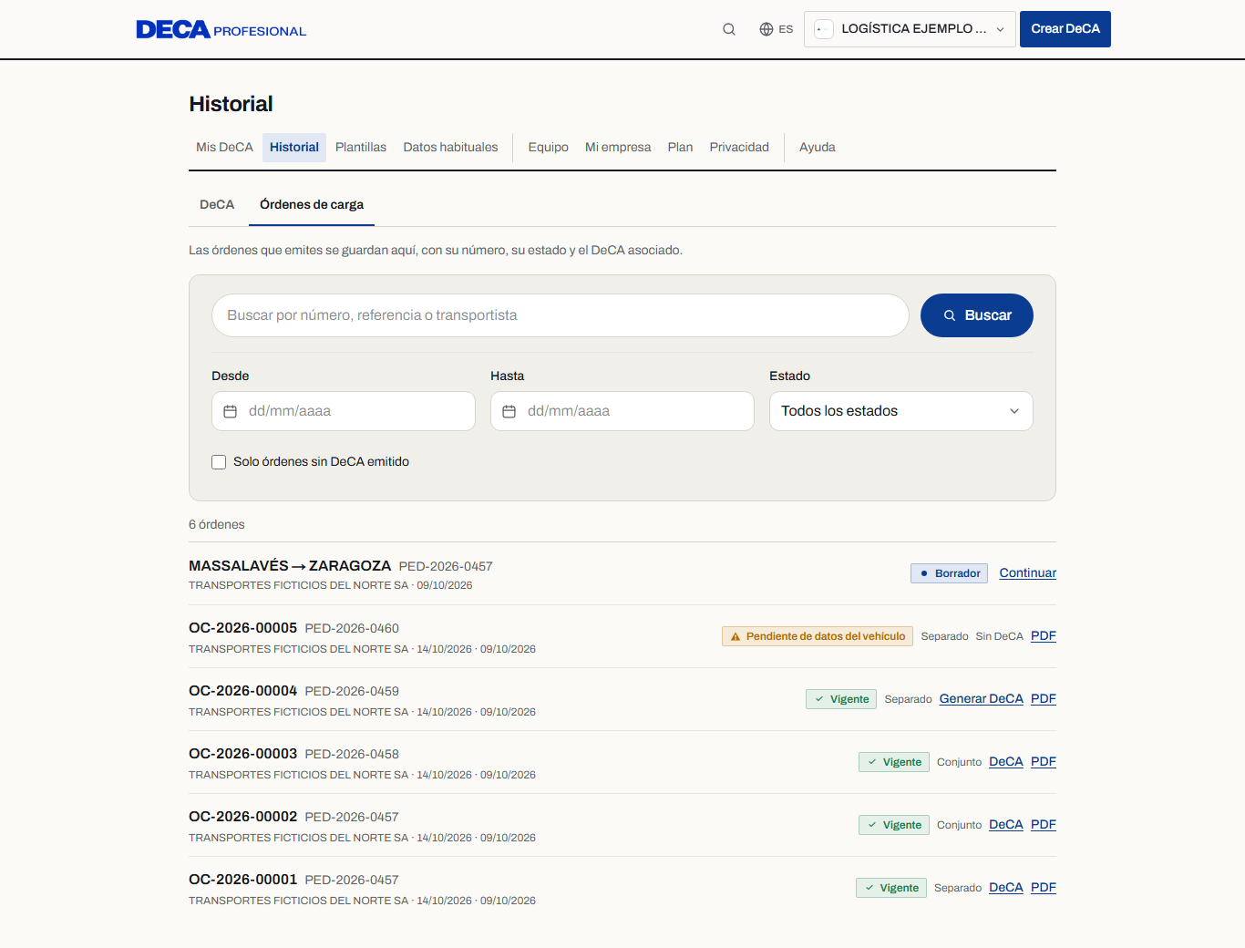
Task: Expand the Todos los estados dropdown
Action: (x=901, y=411)
